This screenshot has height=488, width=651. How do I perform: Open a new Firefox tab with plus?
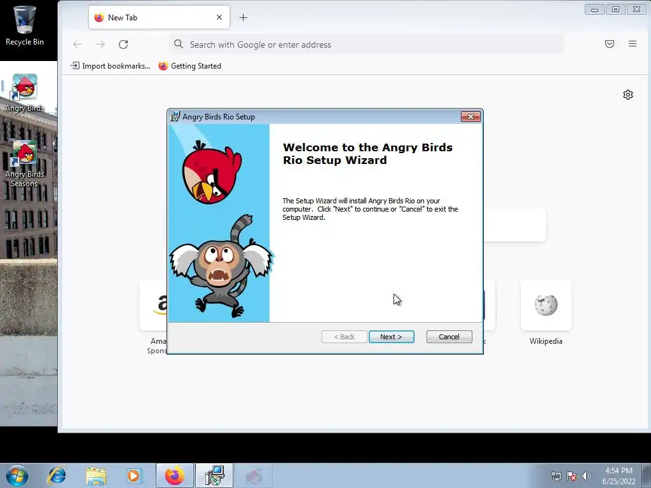coord(243,17)
